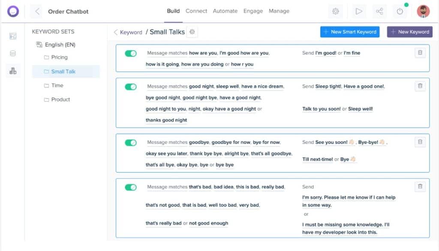Open the bot preview play icon
The image size is (439, 251).
[359, 11]
